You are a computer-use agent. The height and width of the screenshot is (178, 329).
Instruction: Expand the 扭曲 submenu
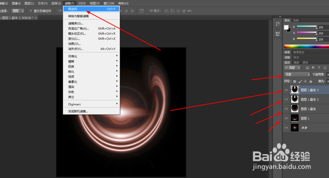91,66
